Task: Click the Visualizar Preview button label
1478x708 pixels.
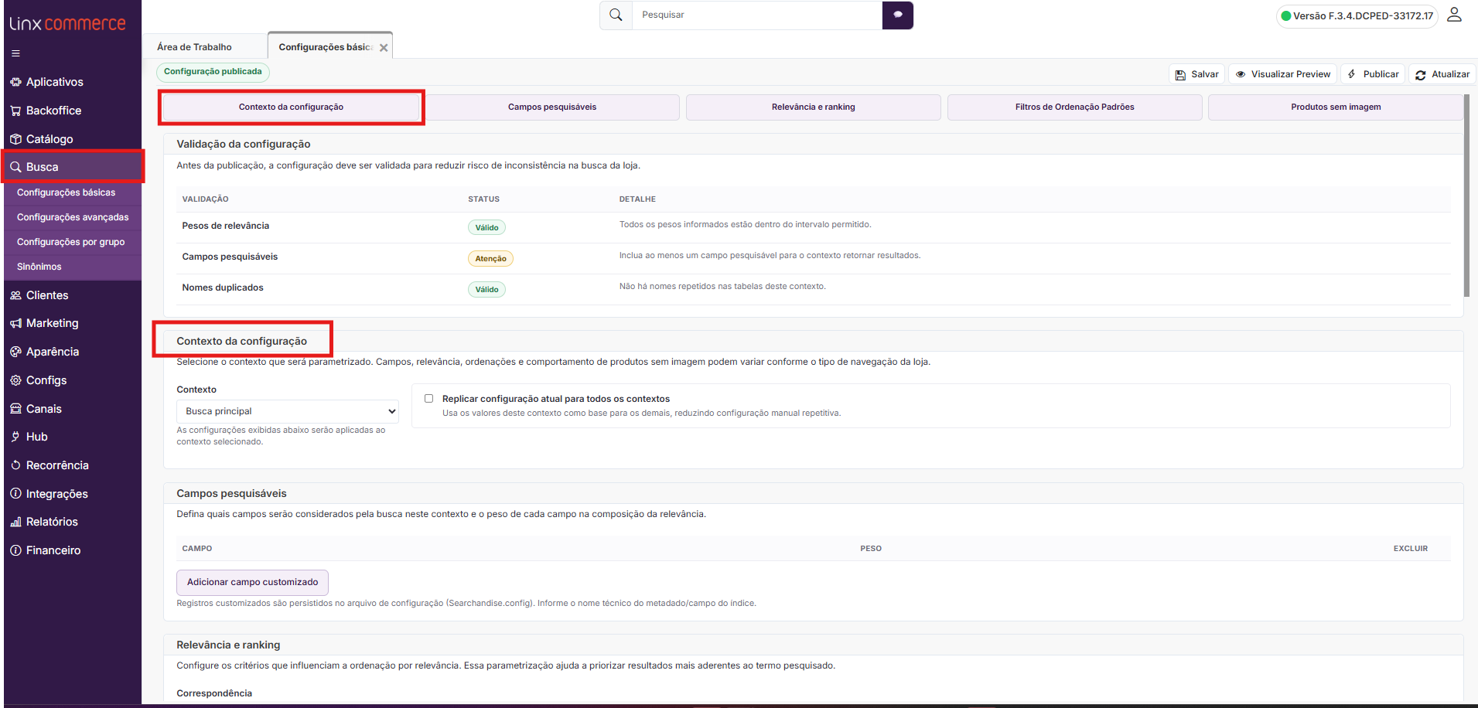Action: [x=1291, y=74]
